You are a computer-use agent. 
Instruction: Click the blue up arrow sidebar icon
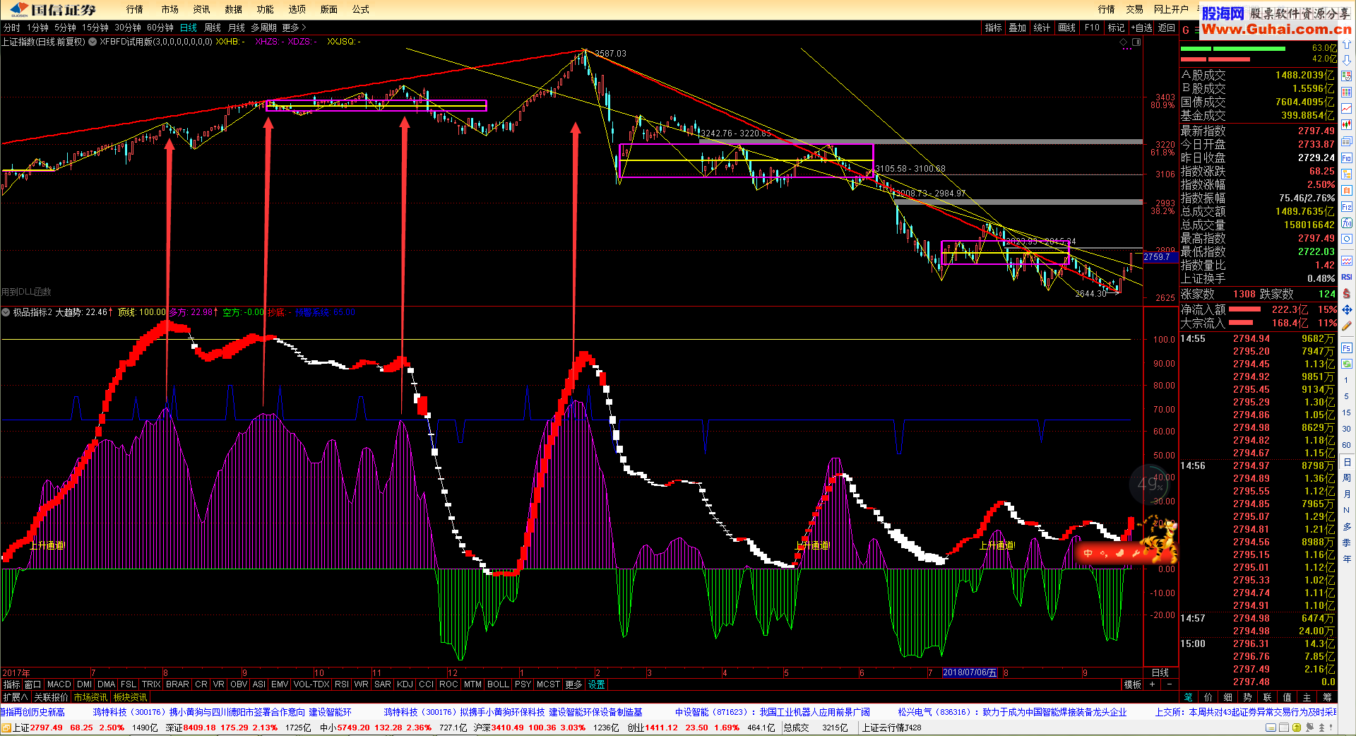pos(1347,44)
